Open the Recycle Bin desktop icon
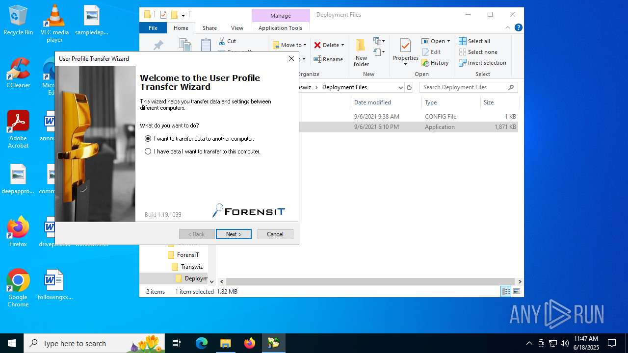 (18, 20)
